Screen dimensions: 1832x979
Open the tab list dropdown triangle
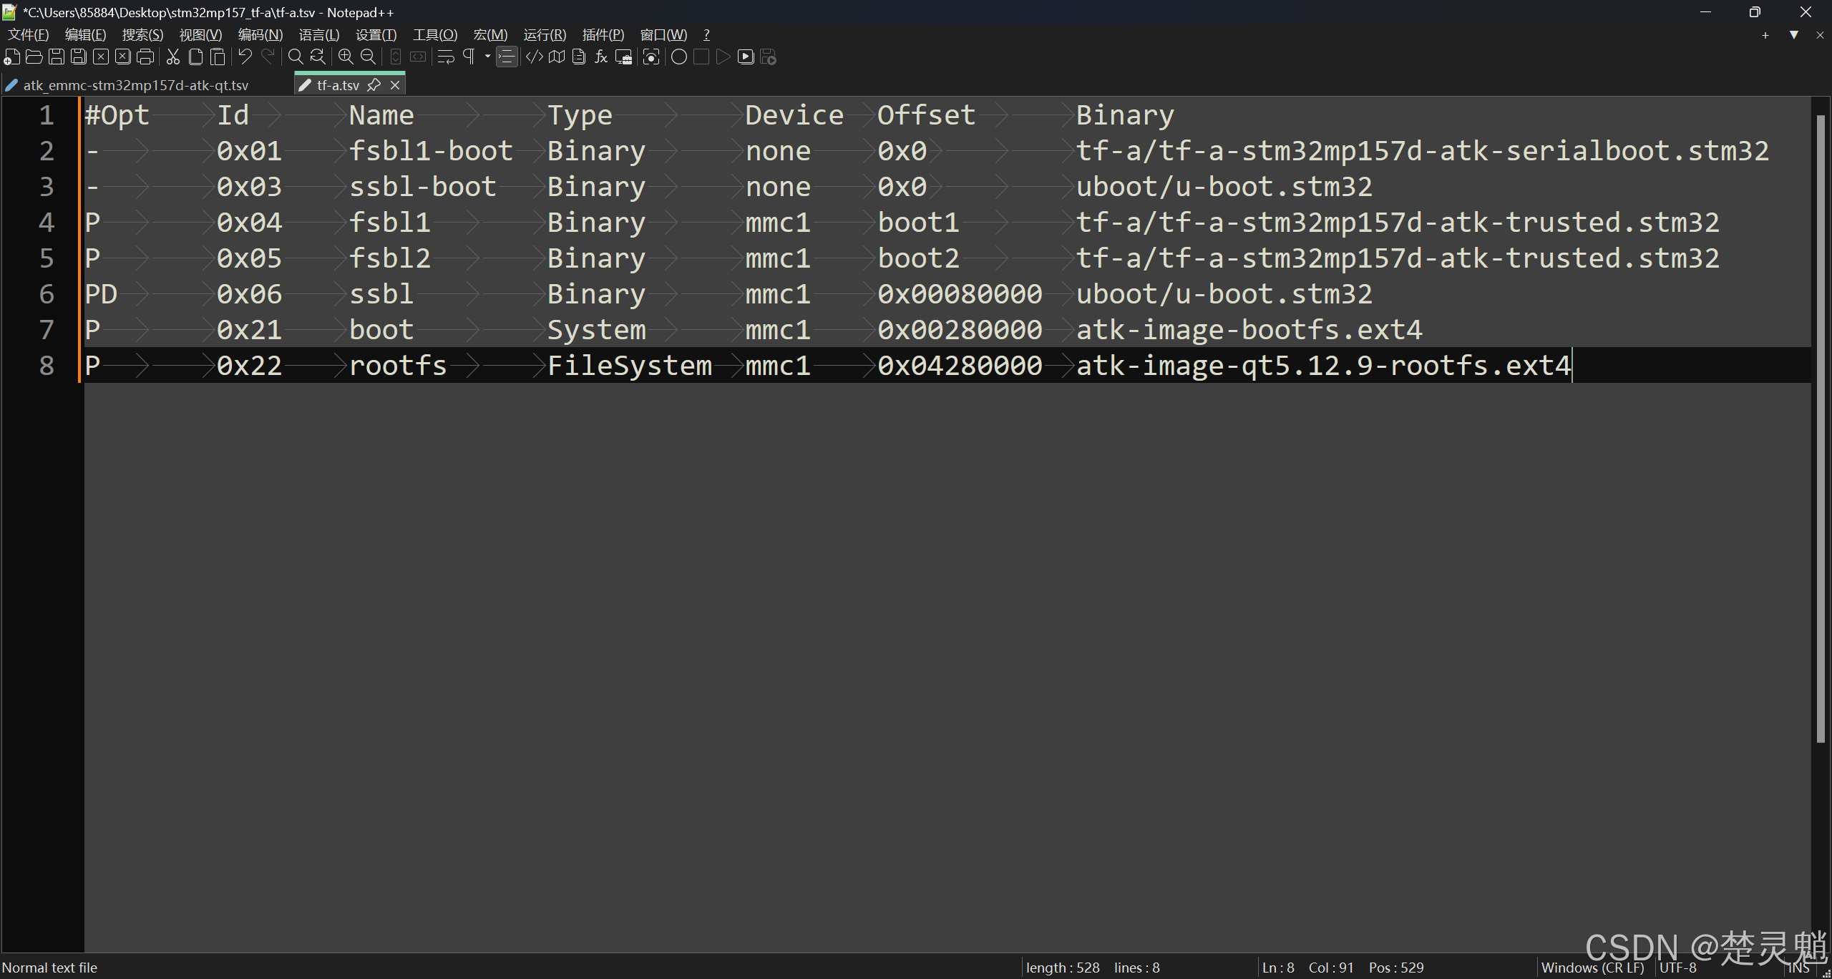point(1793,34)
